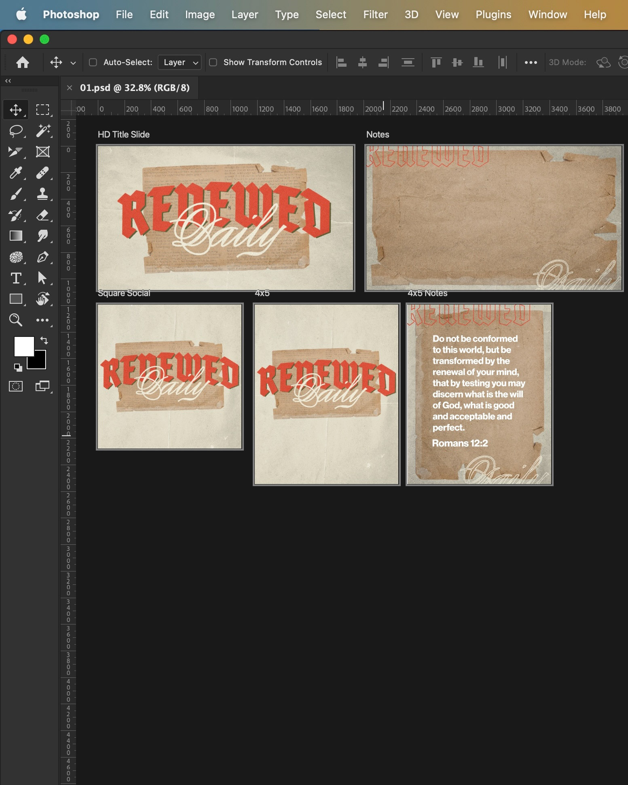The height and width of the screenshot is (785, 628).
Task: Select the Magic Wand tool
Action: (42, 131)
